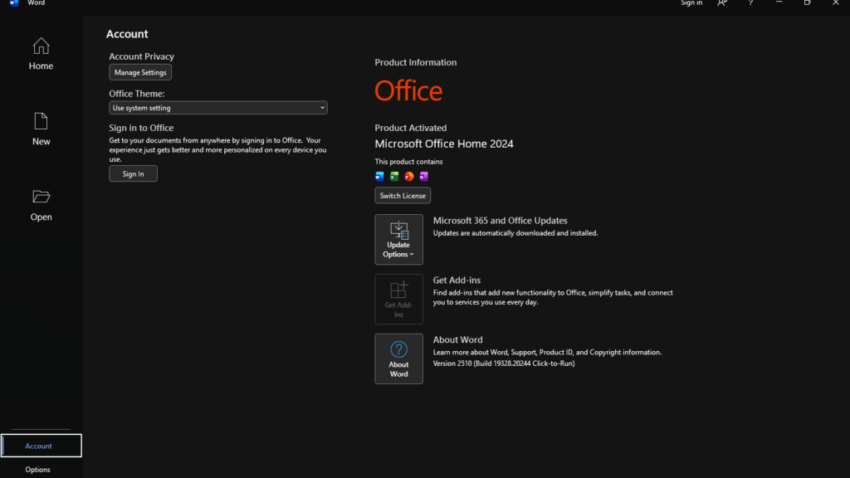Open the Excel product icon

(394, 176)
